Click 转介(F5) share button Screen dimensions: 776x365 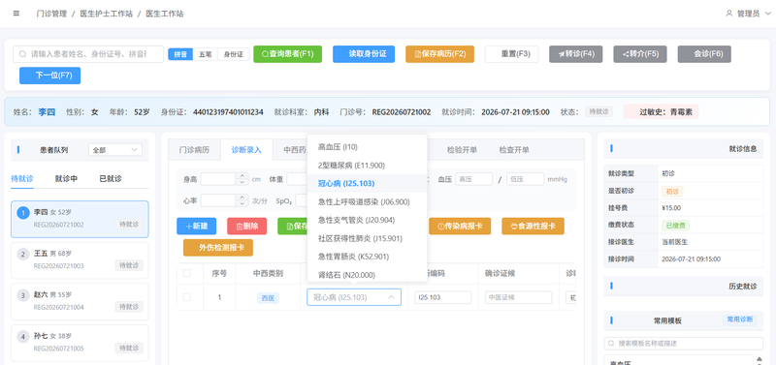pyautogui.click(x=640, y=54)
